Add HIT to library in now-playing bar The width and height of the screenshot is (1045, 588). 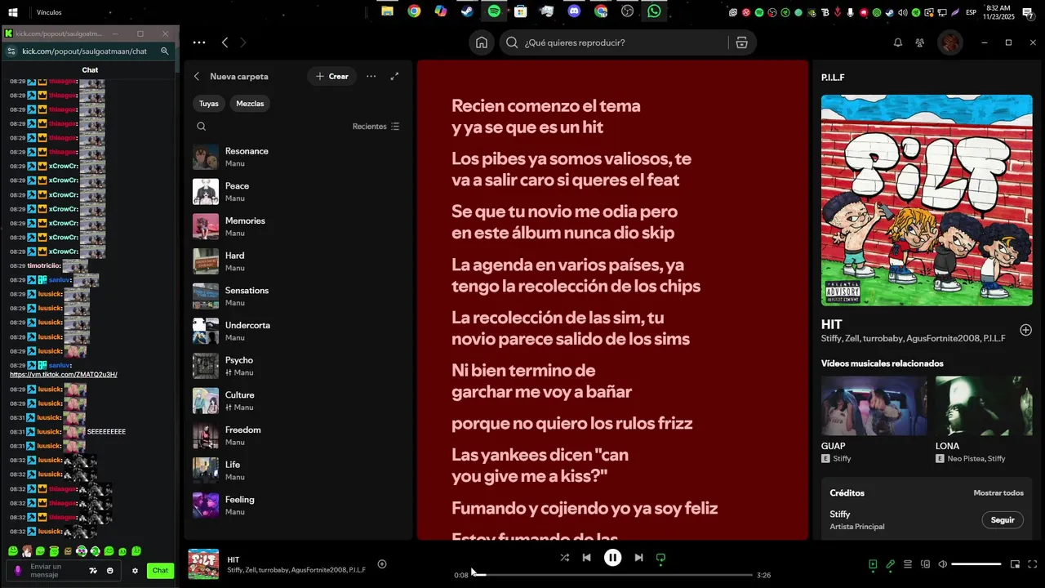point(382,563)
